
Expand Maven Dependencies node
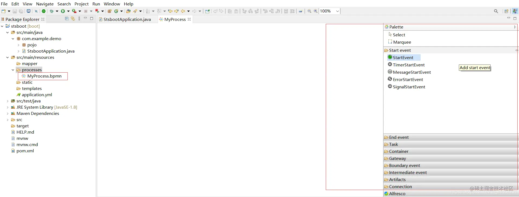(x=8, y=114)
